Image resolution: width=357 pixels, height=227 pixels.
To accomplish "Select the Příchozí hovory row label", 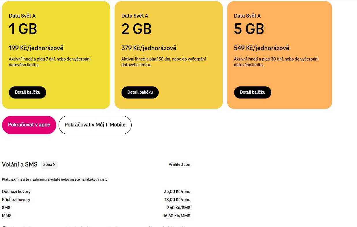I will tap(16, 200).
